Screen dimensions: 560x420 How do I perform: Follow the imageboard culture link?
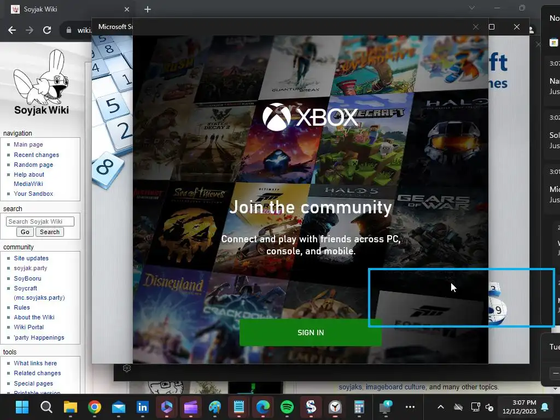coord(395,387)
